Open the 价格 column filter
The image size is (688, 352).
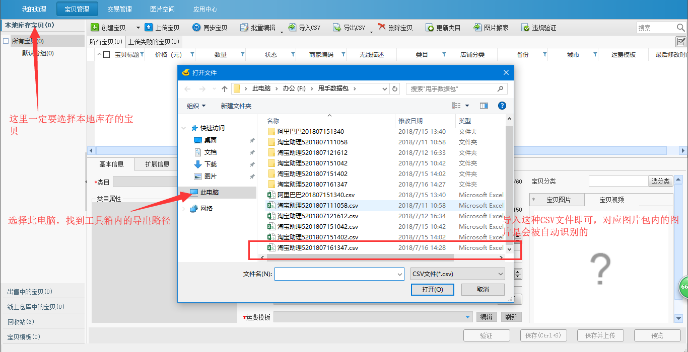pos(192,55)
